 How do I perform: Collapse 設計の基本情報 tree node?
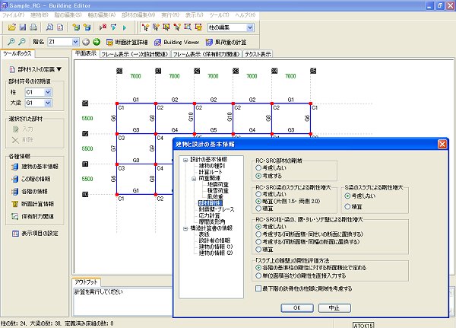[185, 160]
